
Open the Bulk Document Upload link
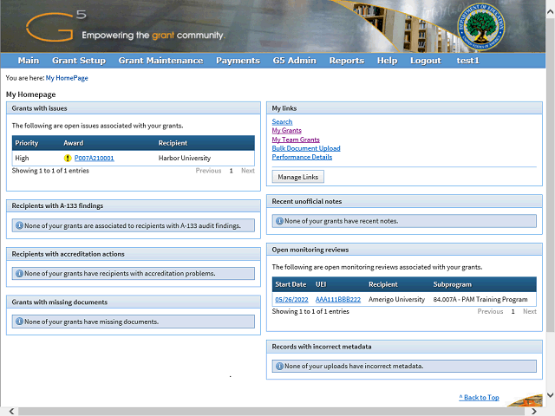coord(305,148)
